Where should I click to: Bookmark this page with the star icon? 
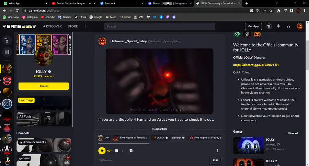[271, 11]
